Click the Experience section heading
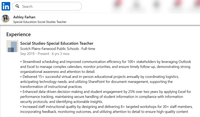This screenshot has height=117, width=200. 18,34
